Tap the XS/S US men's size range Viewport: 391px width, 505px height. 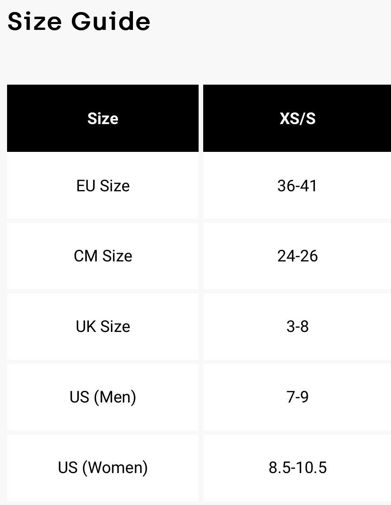[x=297, y=397]
